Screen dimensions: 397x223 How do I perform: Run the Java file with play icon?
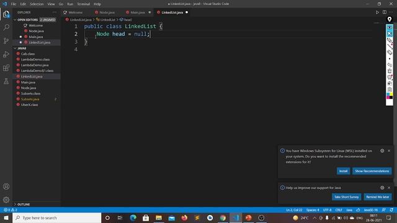click(377, 12)
